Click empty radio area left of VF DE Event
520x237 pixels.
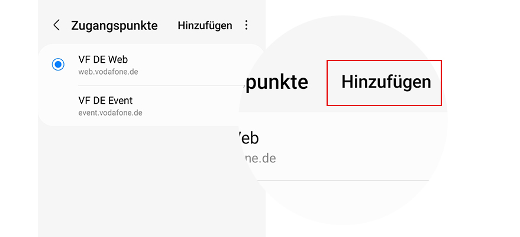coord(58,105)
